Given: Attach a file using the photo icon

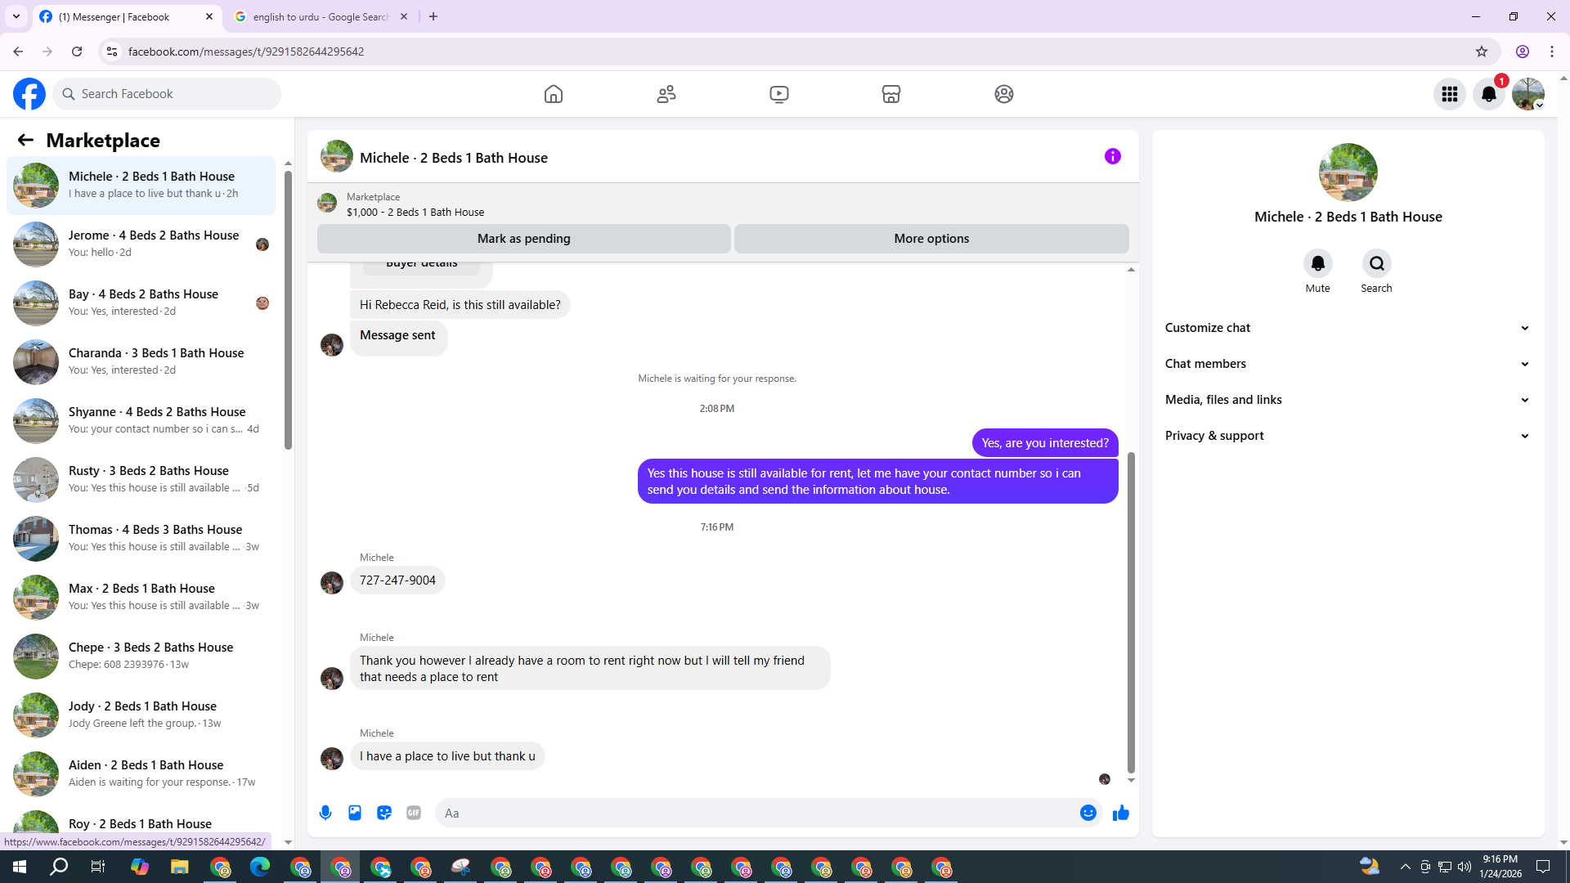Looking at the screenshot, I should (x=355, y=813).
